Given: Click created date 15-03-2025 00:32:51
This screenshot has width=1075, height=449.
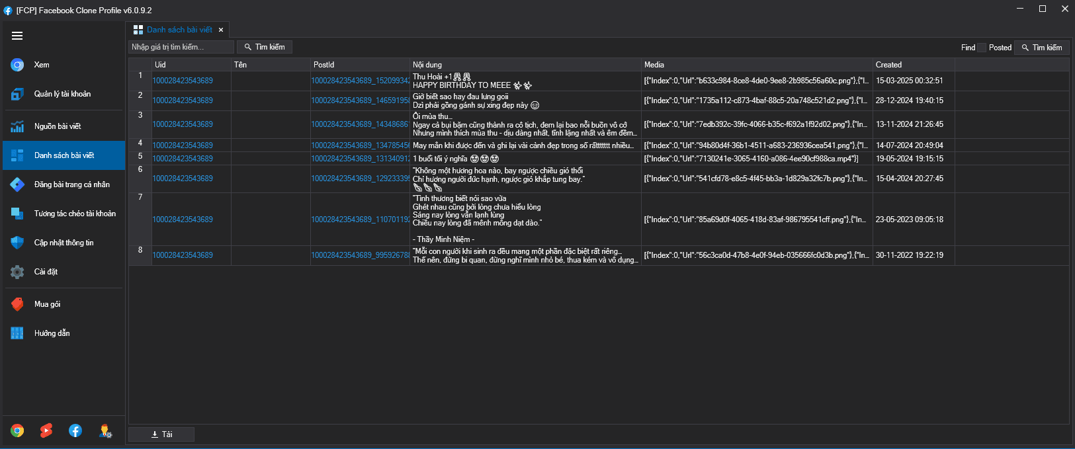Looking at the screenshot, I should tap(910, 81).
